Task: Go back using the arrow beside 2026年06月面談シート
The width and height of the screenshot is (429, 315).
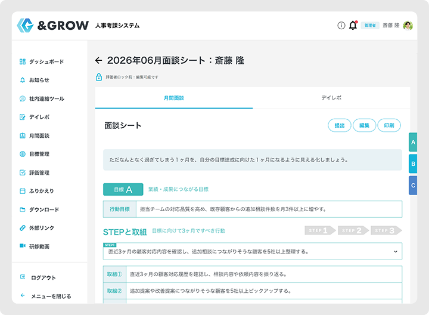Action: (99, 60)
